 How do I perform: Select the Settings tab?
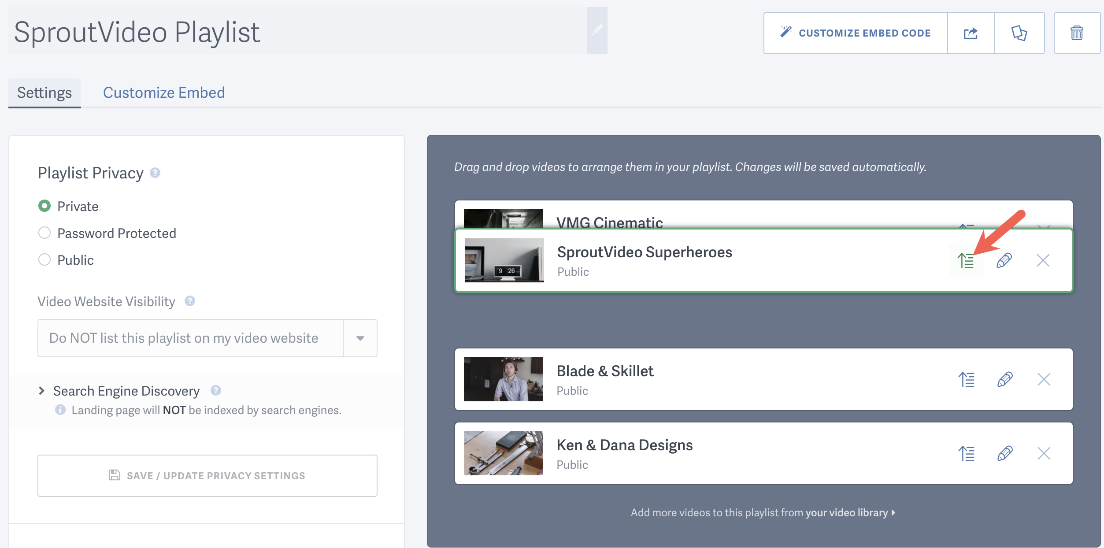pos(44,93)
